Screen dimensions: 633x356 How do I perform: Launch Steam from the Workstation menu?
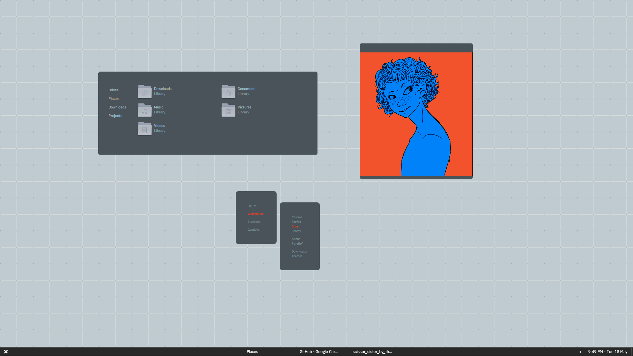tap(296, 226)
